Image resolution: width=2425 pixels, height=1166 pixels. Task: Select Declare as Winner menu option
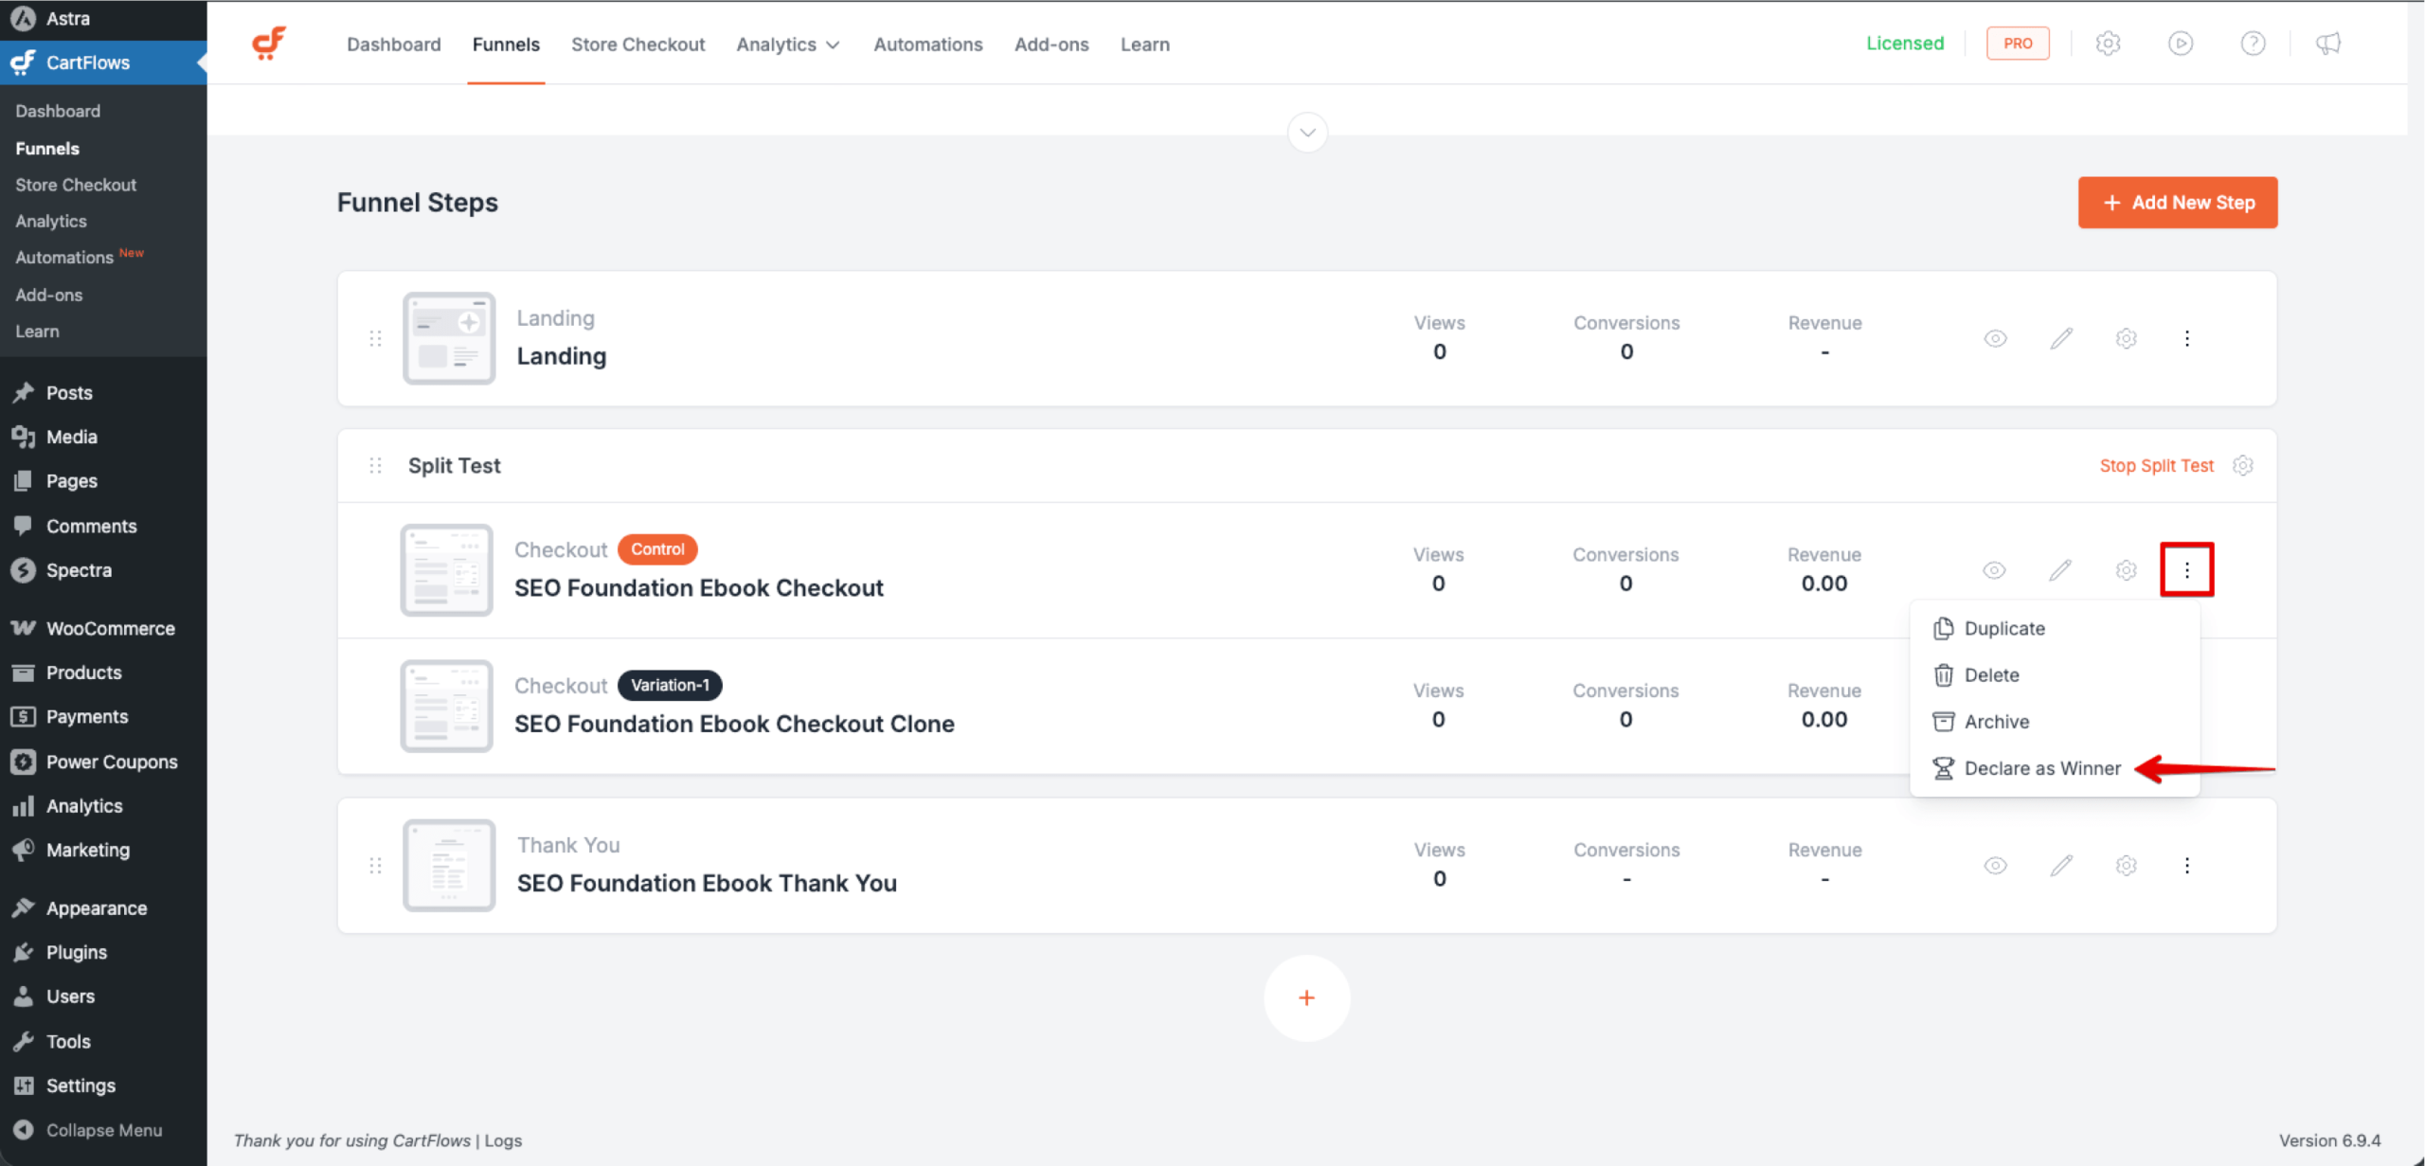2041,768
